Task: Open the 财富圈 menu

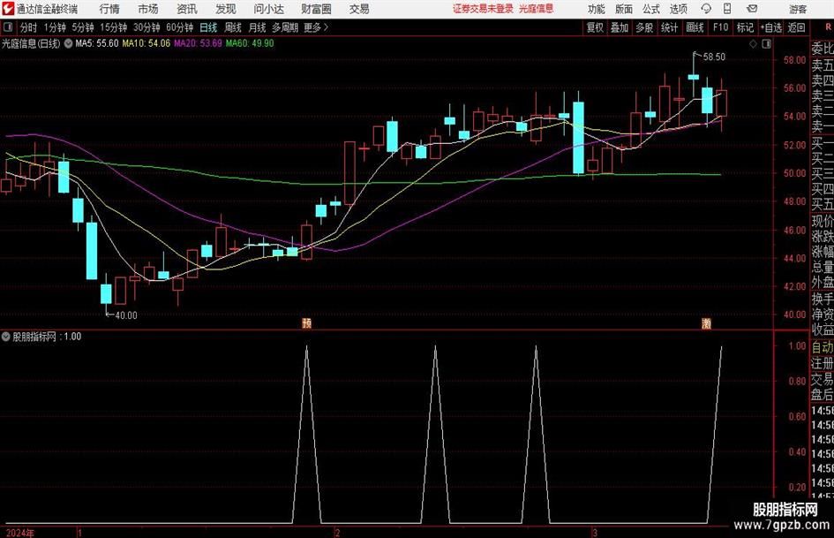Action: coord(316,9)
